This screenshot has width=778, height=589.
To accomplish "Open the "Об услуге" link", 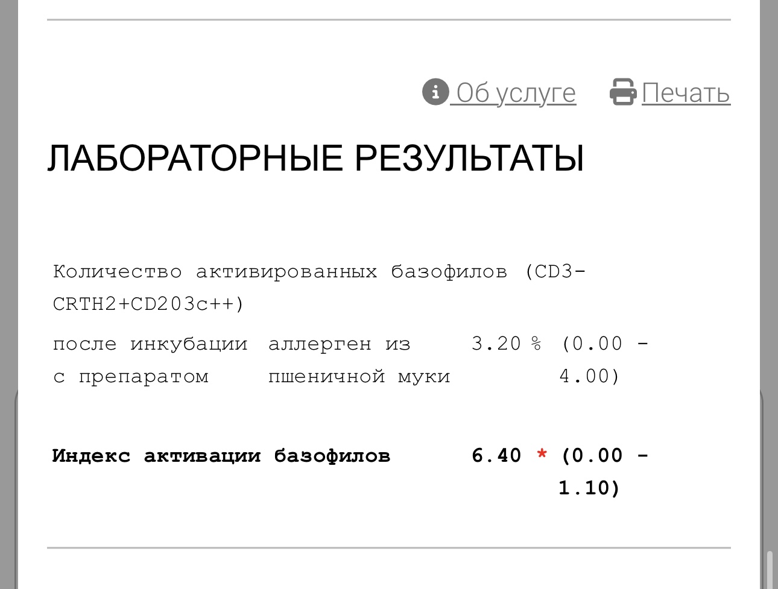I will tap(516, 93).
